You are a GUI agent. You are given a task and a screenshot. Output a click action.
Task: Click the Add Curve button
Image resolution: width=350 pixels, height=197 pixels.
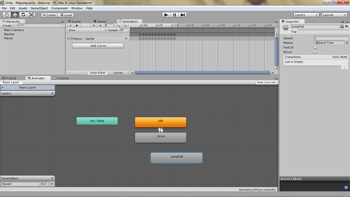[x=98, y=45]
